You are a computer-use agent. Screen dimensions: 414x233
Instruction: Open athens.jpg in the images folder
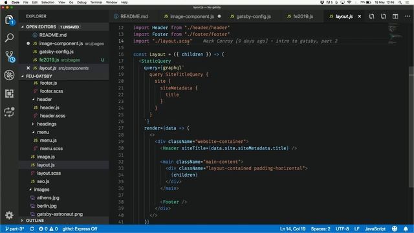63,197
